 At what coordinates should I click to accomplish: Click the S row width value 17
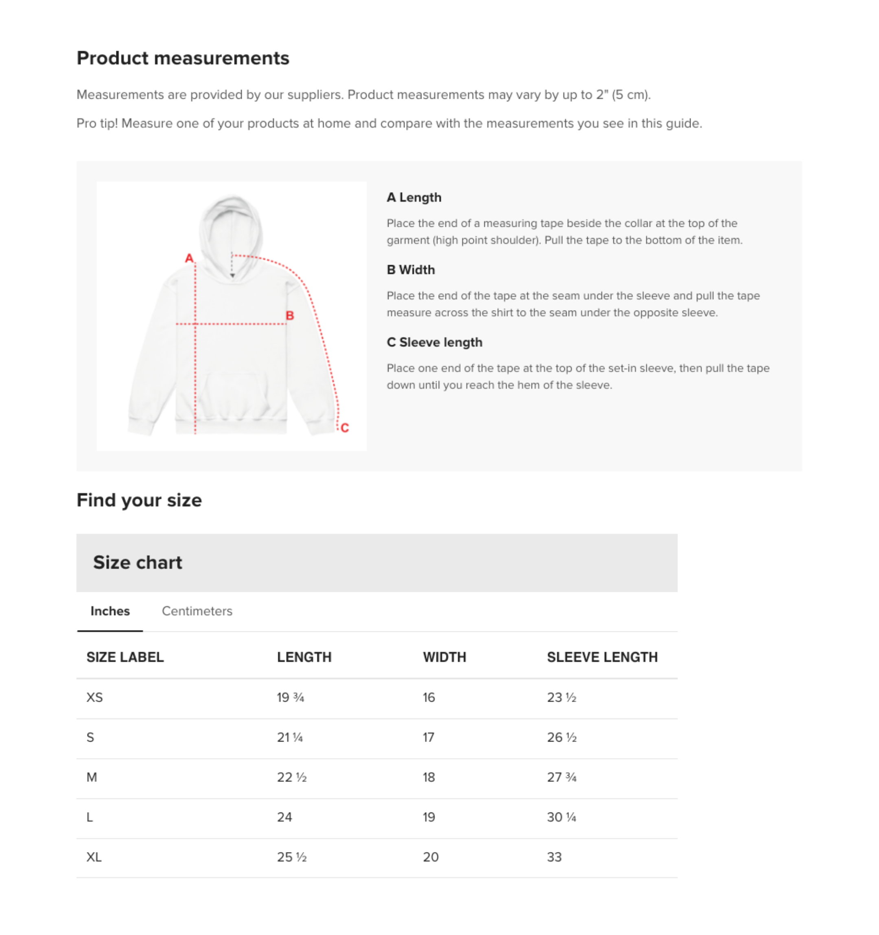[429, 737]
